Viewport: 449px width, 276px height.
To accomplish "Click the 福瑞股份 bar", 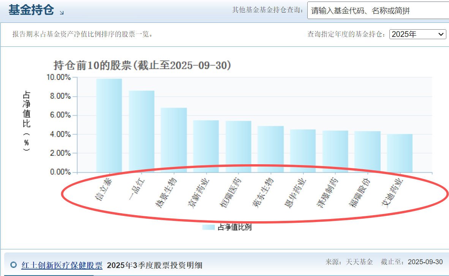I will 367,152.
